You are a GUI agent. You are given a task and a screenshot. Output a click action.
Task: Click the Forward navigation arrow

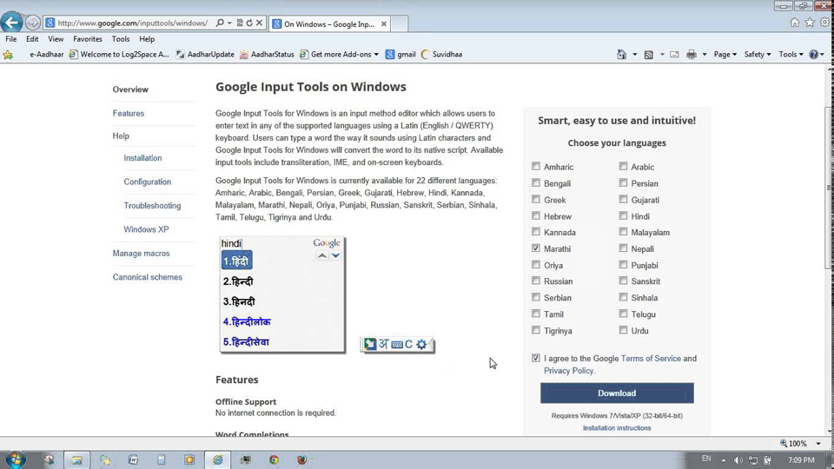(x=32, y=23)
